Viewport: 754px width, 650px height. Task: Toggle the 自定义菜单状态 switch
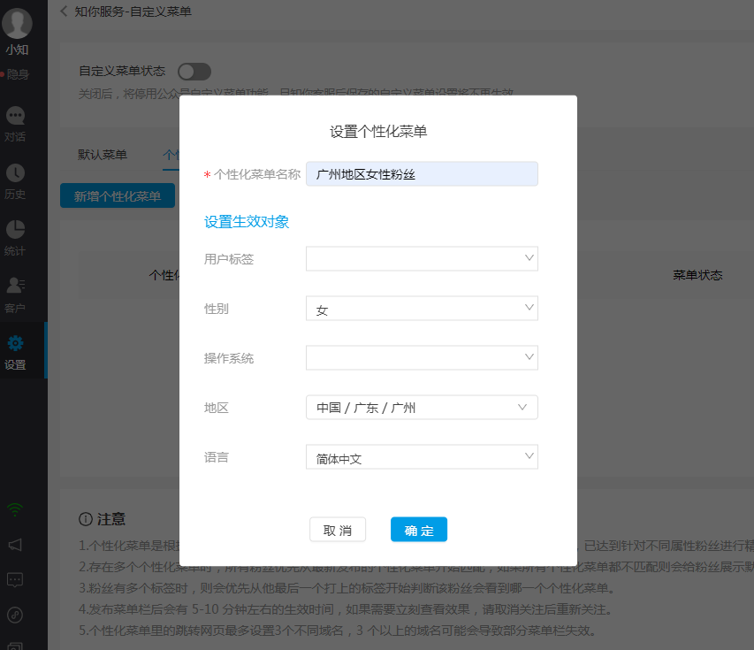(194, 72)
